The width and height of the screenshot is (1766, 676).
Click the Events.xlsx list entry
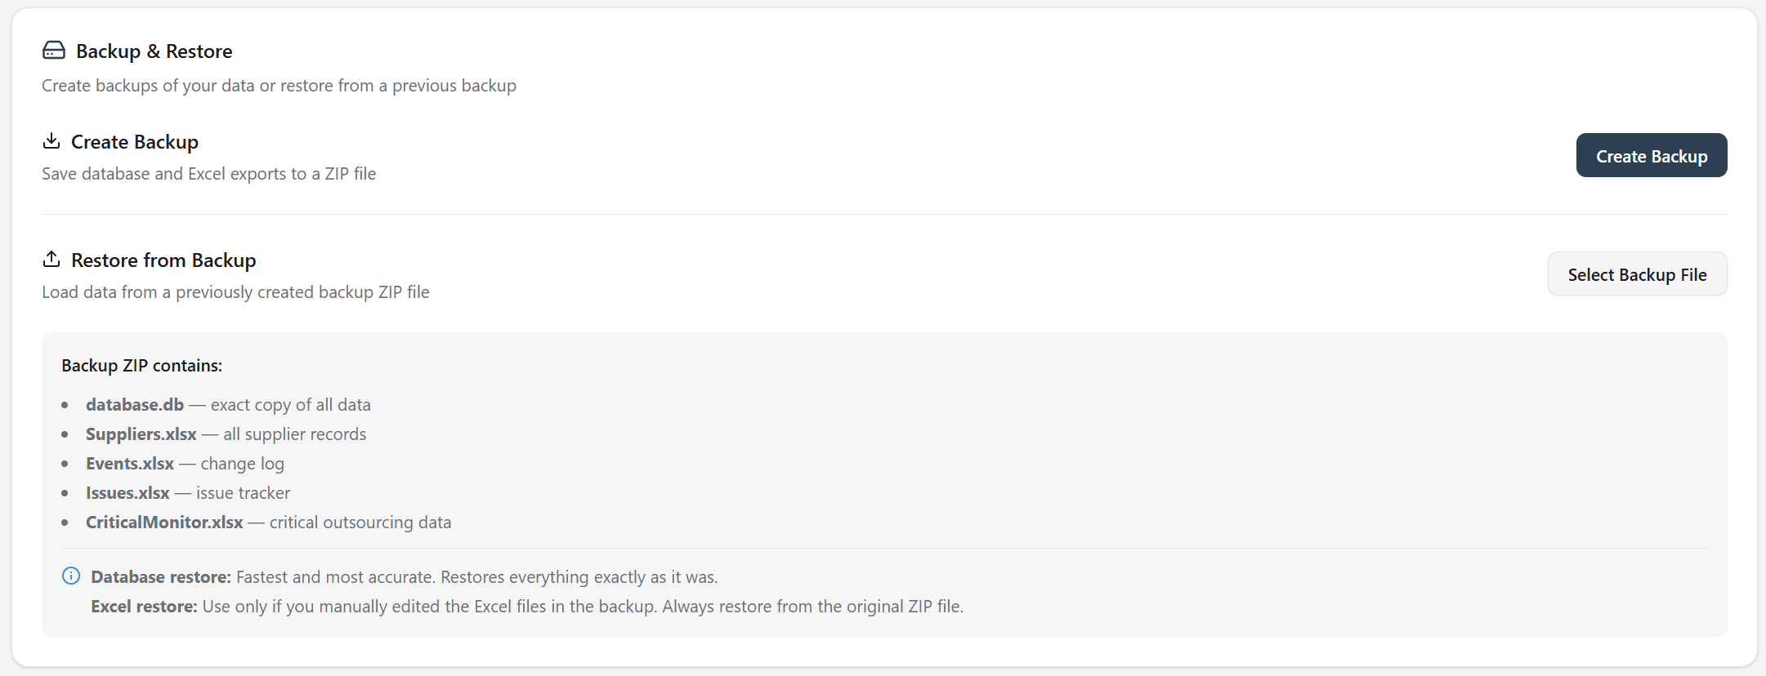pos(185,464)
